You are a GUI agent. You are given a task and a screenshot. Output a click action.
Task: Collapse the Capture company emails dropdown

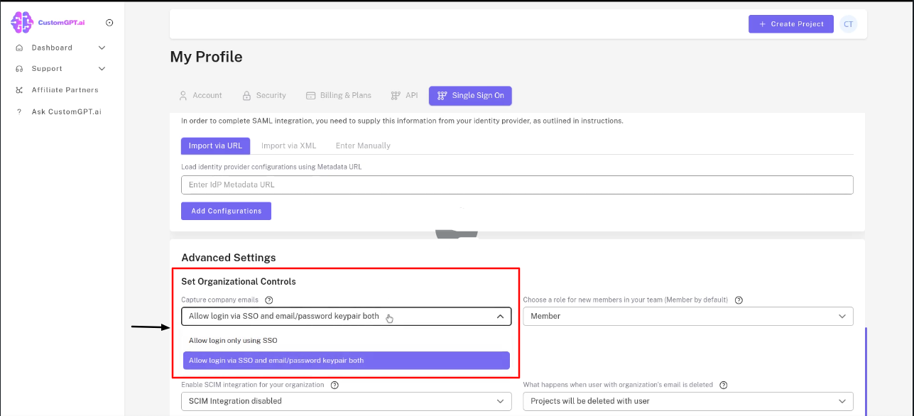tap(499, 316)
